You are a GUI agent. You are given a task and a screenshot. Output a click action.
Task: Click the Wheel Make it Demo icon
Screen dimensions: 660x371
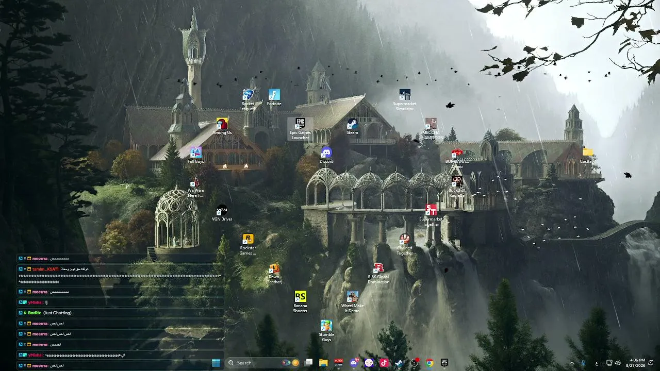tap(352, 302)
